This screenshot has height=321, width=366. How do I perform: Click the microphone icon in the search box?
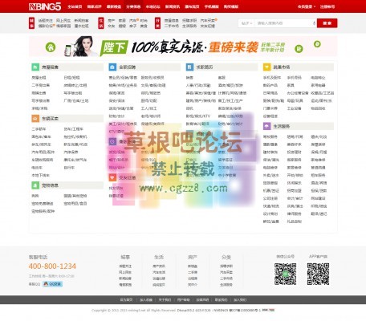click(x=314, y=23)
